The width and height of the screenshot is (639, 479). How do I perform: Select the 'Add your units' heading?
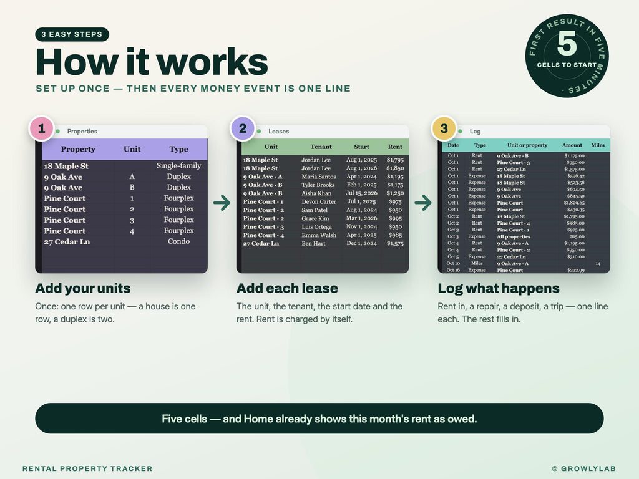click(x=83, y=288)
